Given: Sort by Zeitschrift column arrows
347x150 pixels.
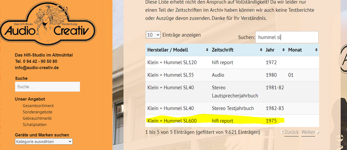Looking at the screenshot, I should 261,50.
